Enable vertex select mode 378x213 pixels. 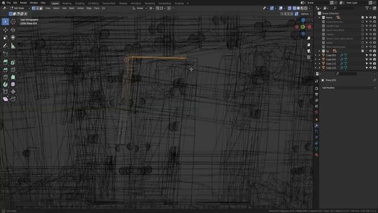click(34, 8)
